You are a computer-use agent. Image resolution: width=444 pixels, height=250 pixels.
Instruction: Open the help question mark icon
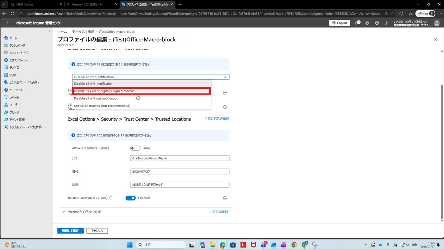tap(377, 23)
